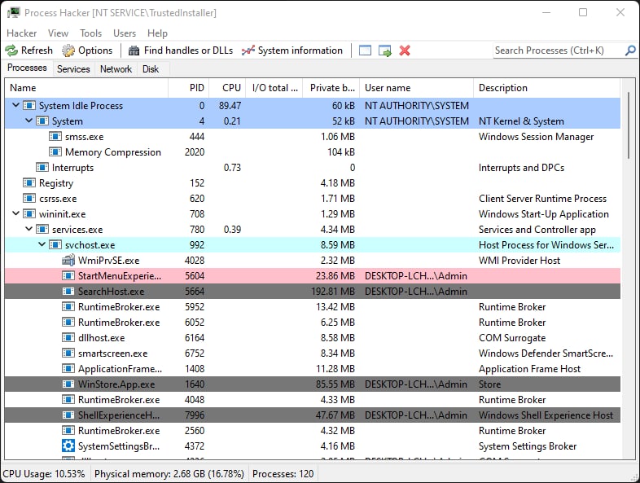Select the RuntimeBroker.exe row with PID 2560
This screenshot has width=640, height=483.
click(313, 430)
